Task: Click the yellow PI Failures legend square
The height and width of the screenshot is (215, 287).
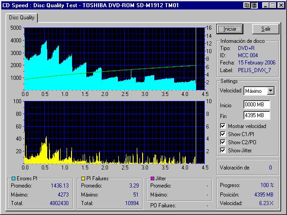Action: tap(83, 179)
